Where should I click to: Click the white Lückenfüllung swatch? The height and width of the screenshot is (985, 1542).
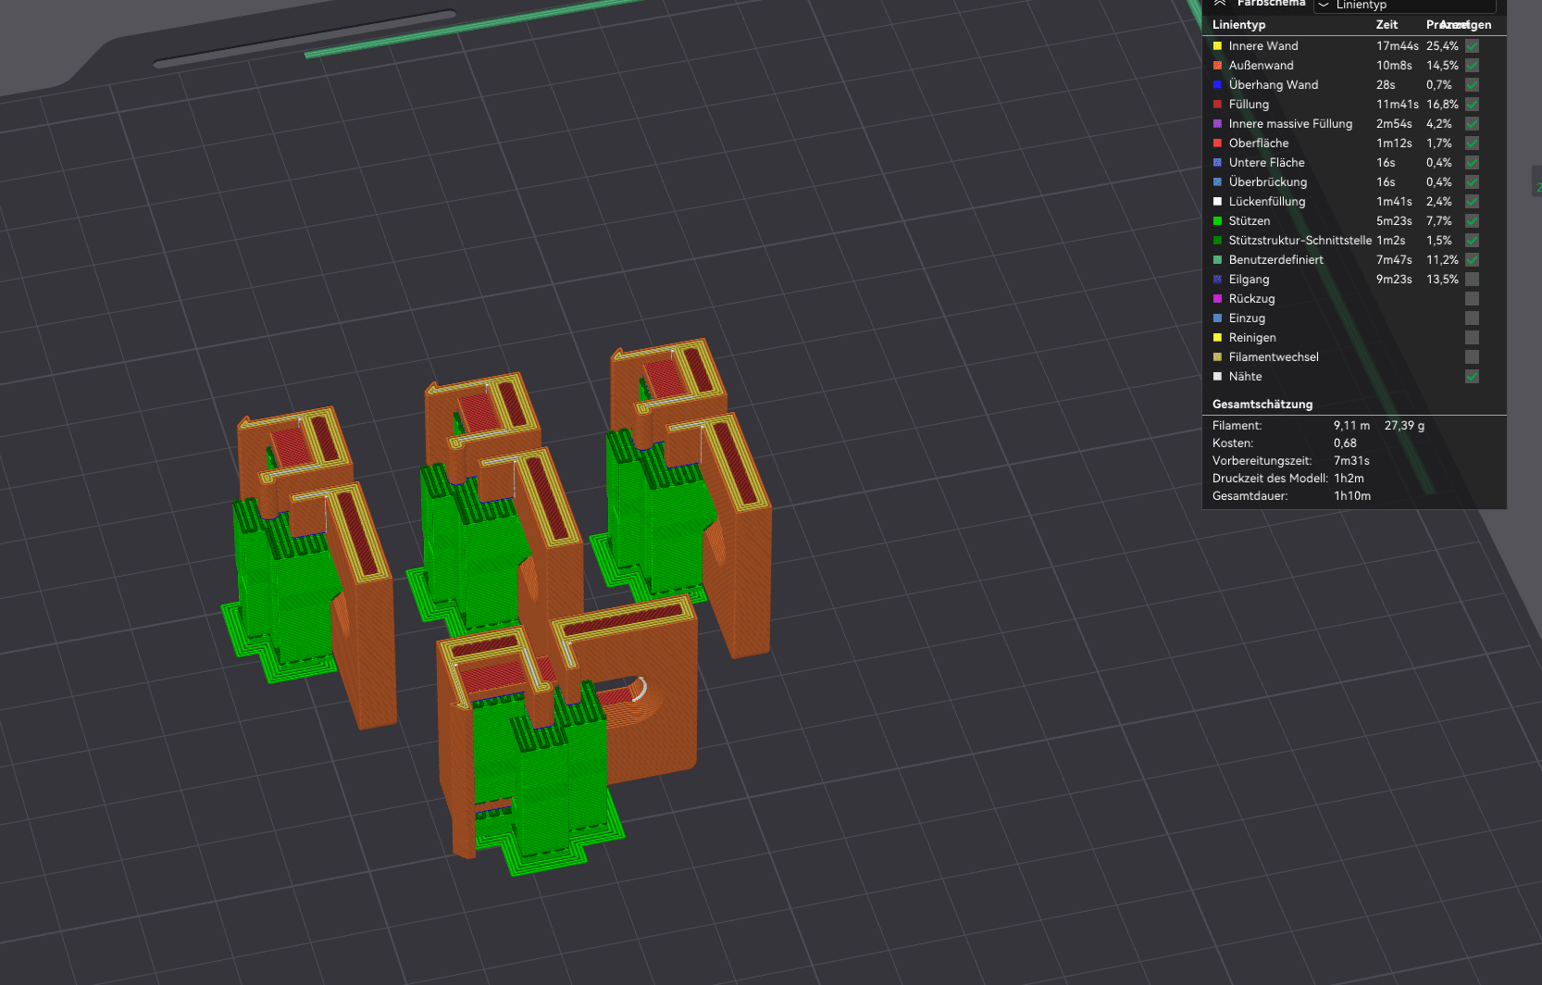1217,201
